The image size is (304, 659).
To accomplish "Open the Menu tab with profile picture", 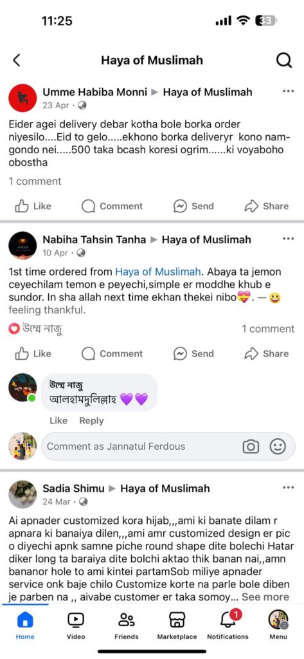I will pyautogui.click(x=278, y=625).
